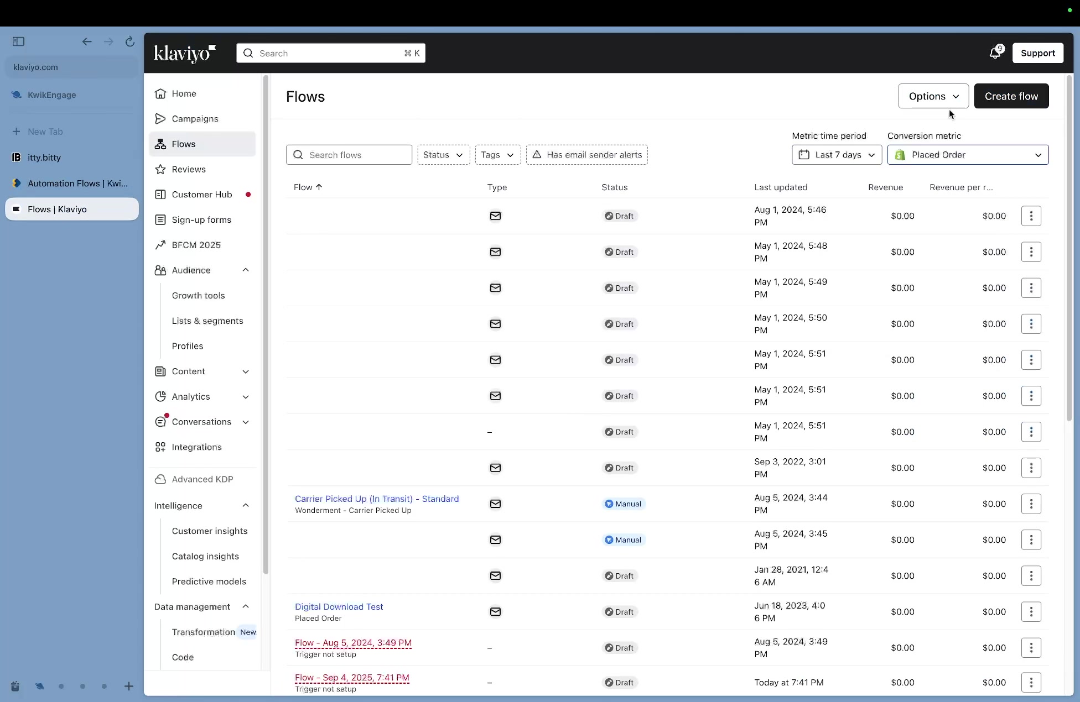The height and width of the screenshot is (702, 1080).
Task: Go back with the browser back arrow
Action: (87, 41)
